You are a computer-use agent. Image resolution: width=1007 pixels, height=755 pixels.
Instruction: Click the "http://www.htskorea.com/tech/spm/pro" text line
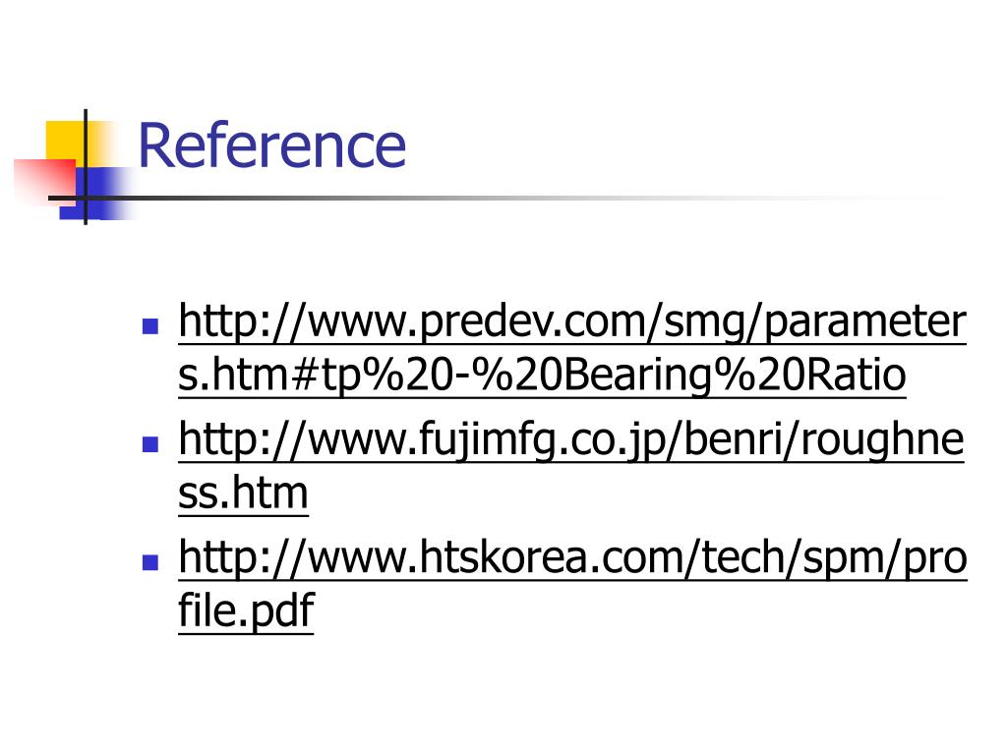coord(572,557)
